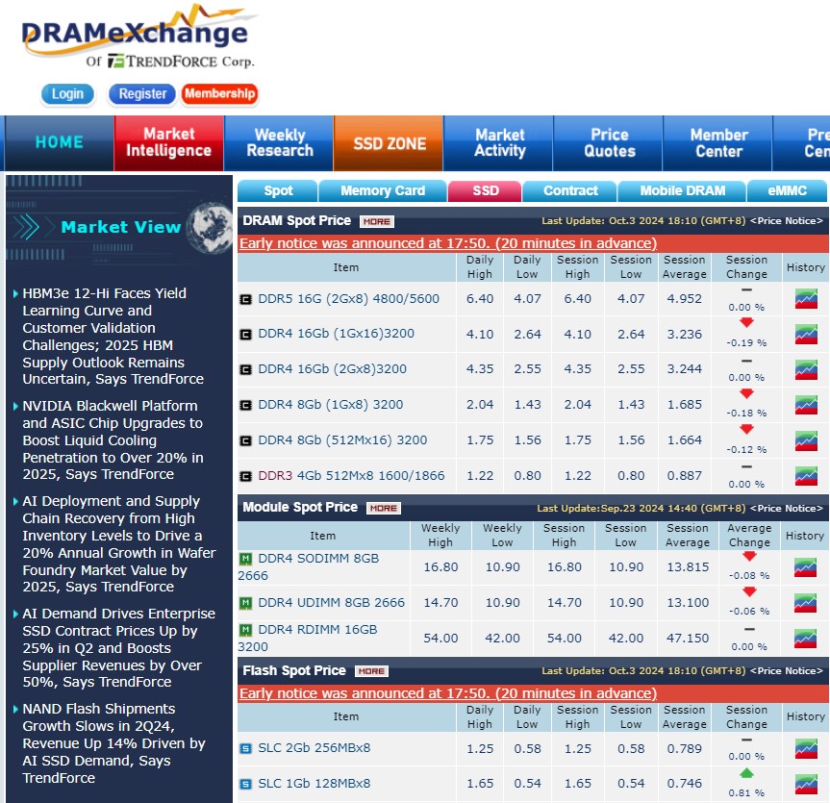Switch to the Memory Card tab

(x=382, y=190)
